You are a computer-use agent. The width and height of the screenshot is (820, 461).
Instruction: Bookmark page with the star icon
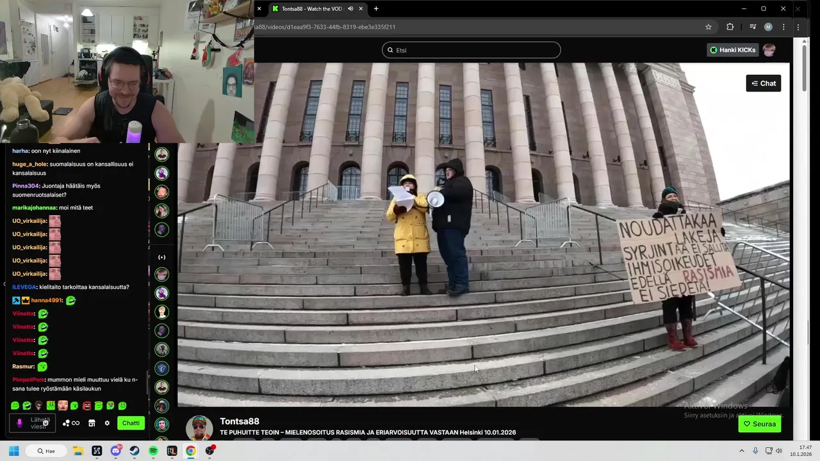click(709, 27)
